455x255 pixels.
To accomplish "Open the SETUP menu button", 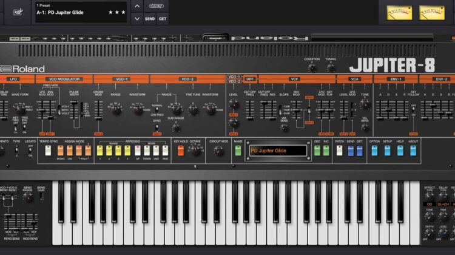I will pos(388,151).
